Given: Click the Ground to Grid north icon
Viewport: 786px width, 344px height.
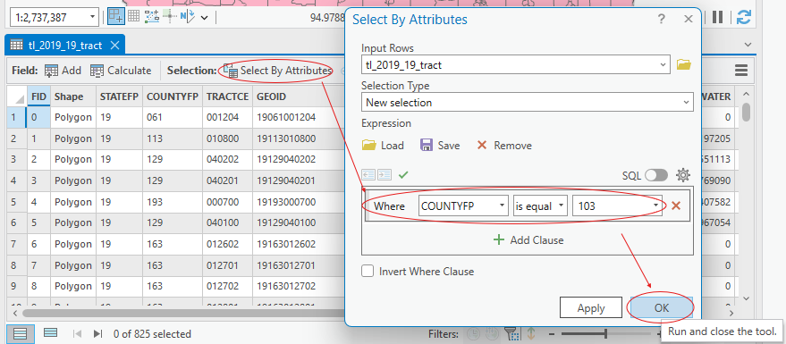Looking at the screenshot, I should [188, 17].
